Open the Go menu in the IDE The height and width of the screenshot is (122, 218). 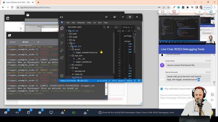click(x=95, y=23)
